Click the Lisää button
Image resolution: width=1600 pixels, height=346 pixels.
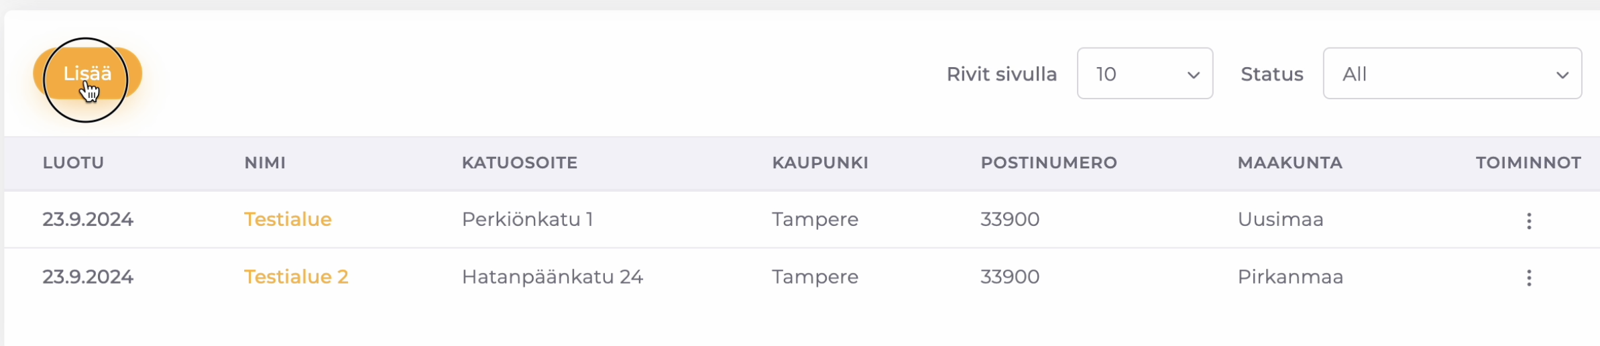pos(87,74)
